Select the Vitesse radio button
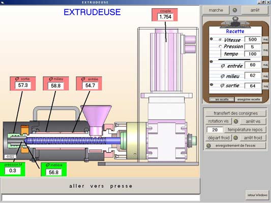Viewport: 271px width, 203px height. [220, 40]
